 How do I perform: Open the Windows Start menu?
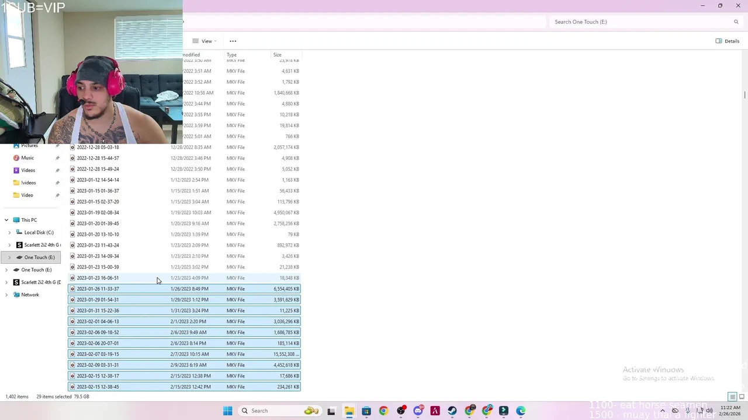[x=227, y=411]
